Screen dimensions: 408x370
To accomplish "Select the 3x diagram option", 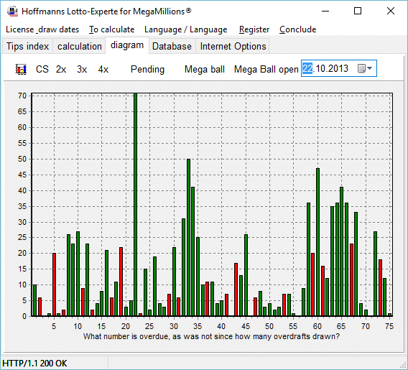I will pyautogui.click(x=82, y=69).
